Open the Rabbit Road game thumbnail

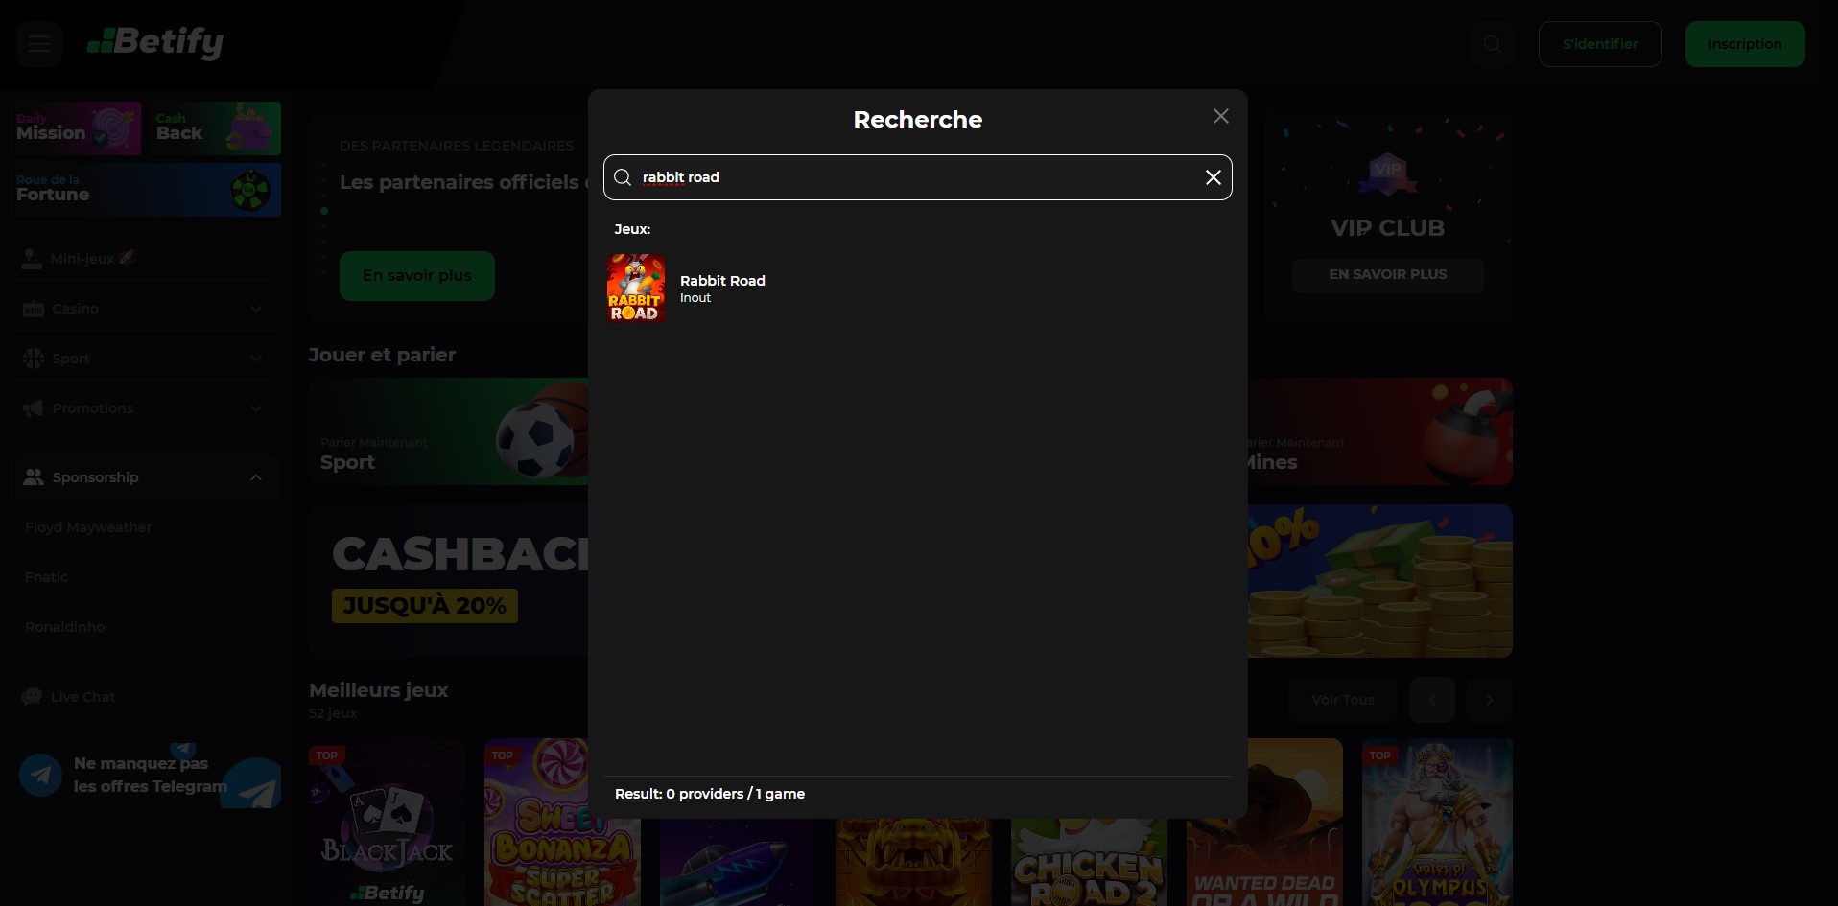coord(636,289)
